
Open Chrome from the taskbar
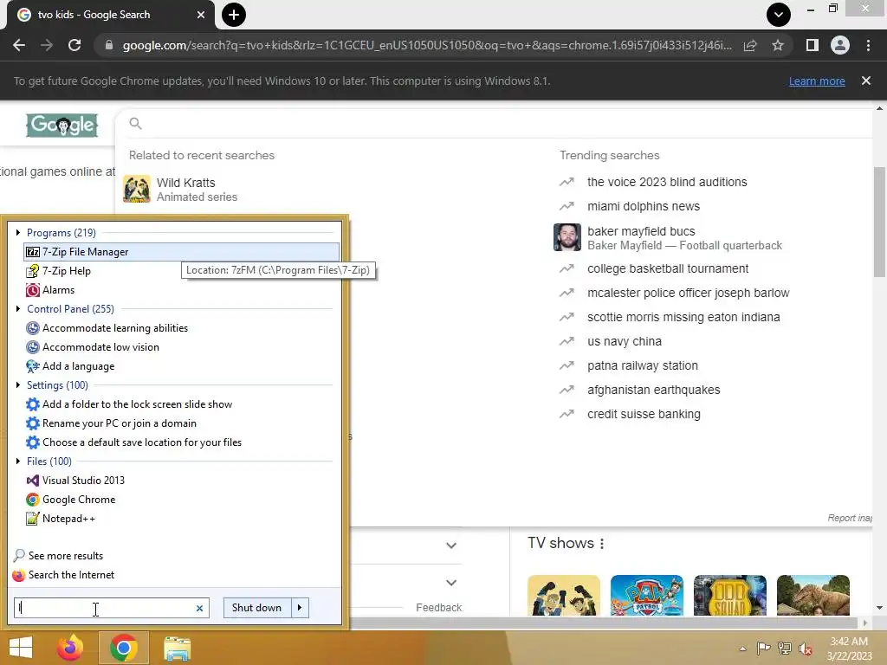pos(124,648)
